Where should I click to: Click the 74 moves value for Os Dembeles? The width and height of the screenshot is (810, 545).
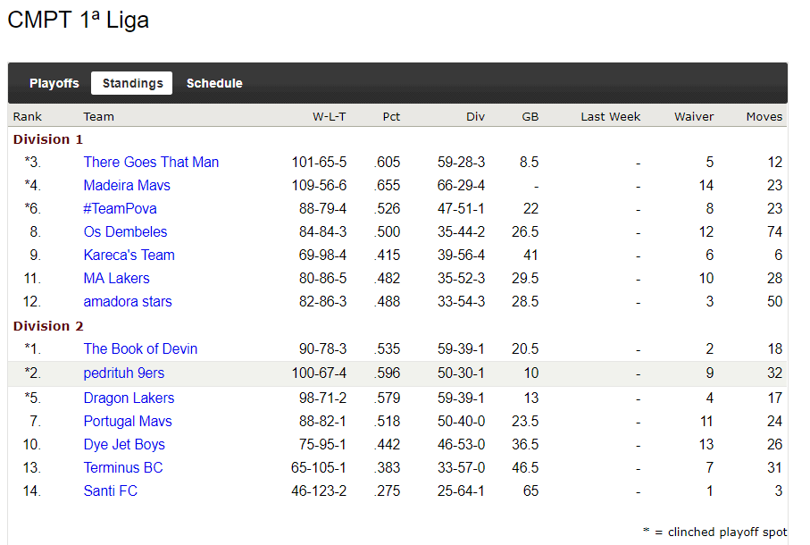[774, 232]
